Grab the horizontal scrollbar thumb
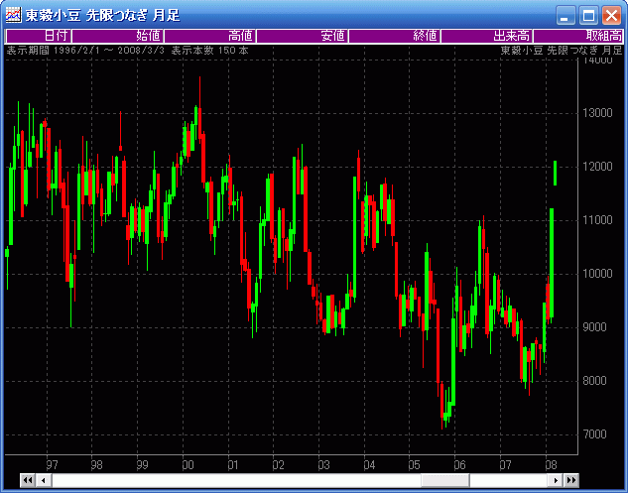Image resolution: width=628 pixels, height=493 pixels. click(445, 480)
